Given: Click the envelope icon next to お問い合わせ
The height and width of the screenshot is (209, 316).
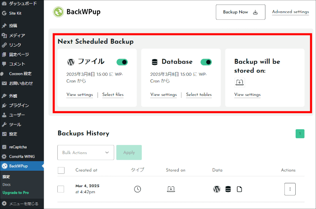Looking at the screenshot, I should click(x=4, y=83).
